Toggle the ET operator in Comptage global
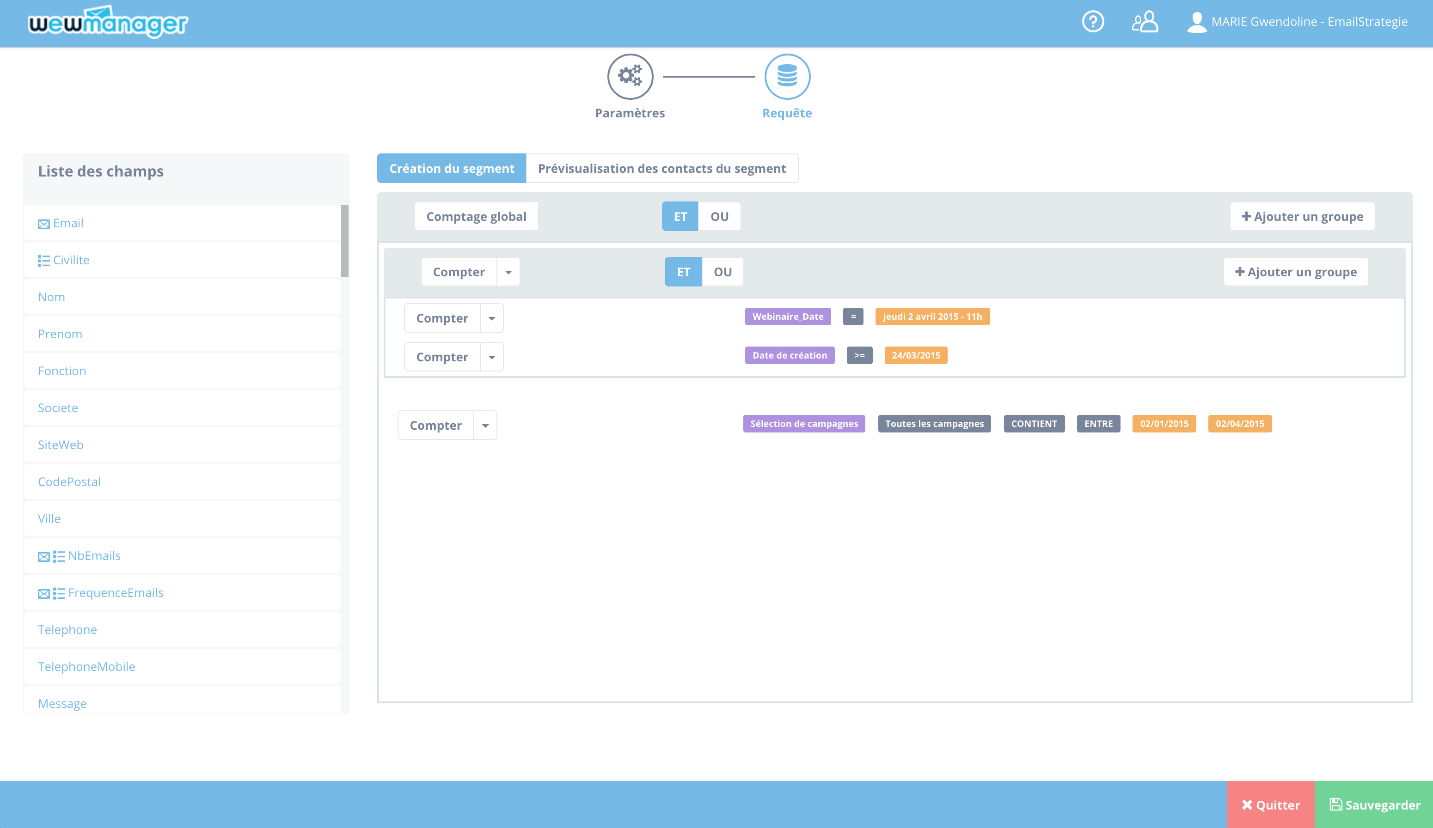This screenshot has height=828, width=1433. pyautogui.click(x=681, y=216)
